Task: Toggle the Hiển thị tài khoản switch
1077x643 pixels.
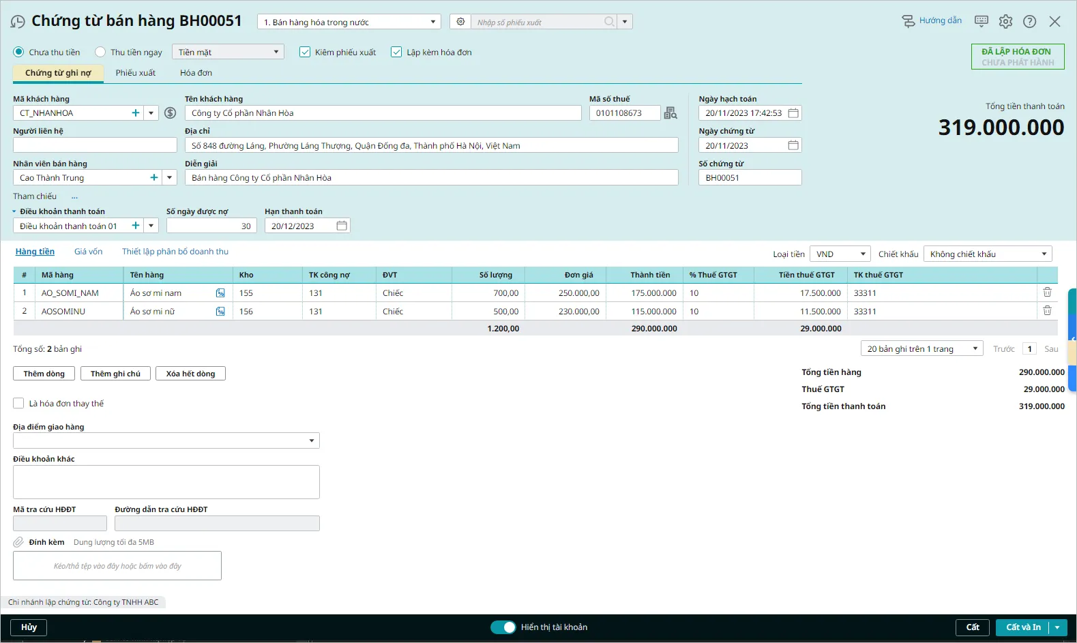Action: click(503, 627)
